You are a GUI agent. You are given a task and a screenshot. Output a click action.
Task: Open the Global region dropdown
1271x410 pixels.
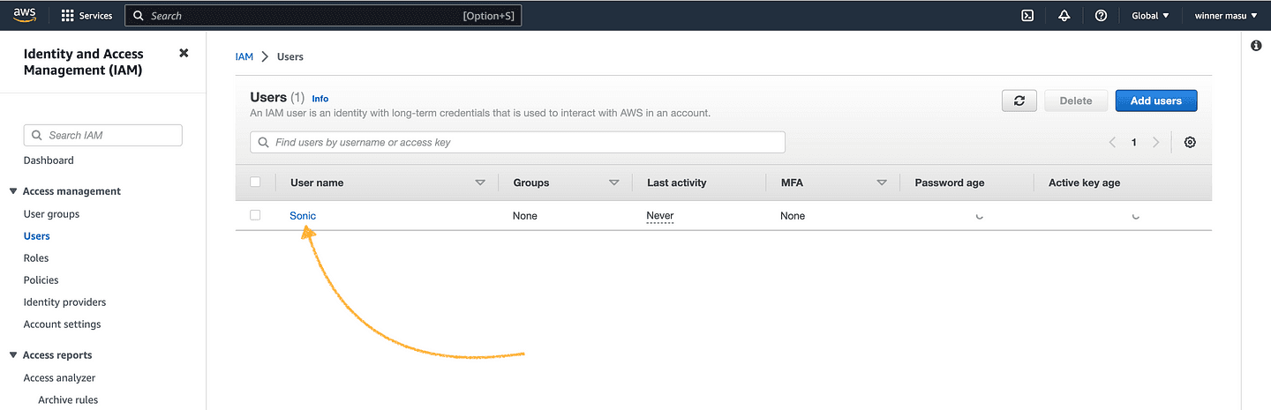point(1150,16)
